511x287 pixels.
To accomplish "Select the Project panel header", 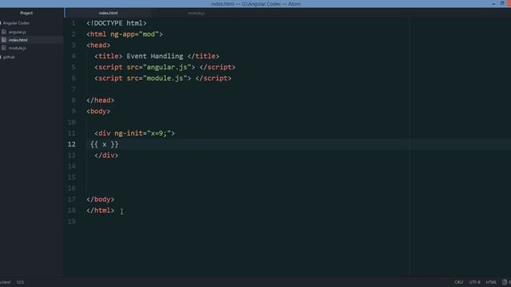I will [26, 13].
